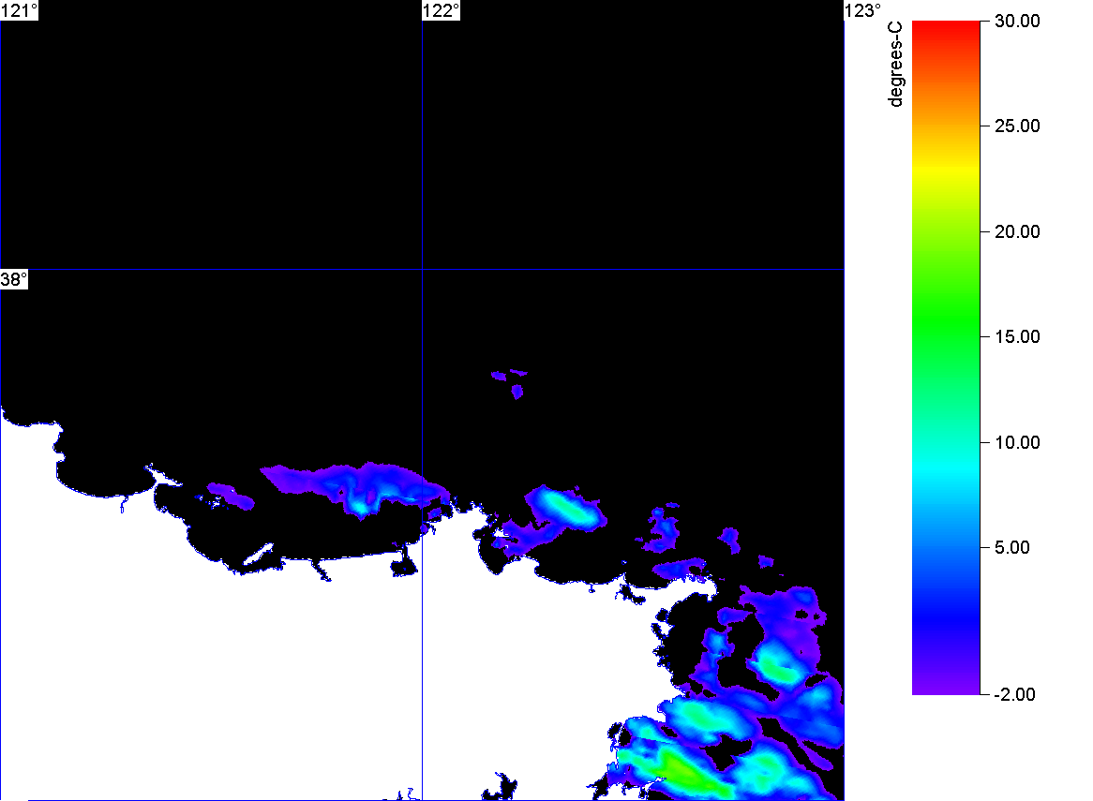Click the 25.00 colorbar tick label

click(x=1017, y=126)
